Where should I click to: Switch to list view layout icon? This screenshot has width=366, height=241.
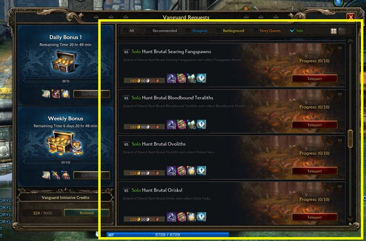[x=342, y=31]
